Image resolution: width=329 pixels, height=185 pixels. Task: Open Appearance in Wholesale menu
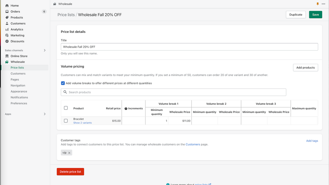click(19, 91)
